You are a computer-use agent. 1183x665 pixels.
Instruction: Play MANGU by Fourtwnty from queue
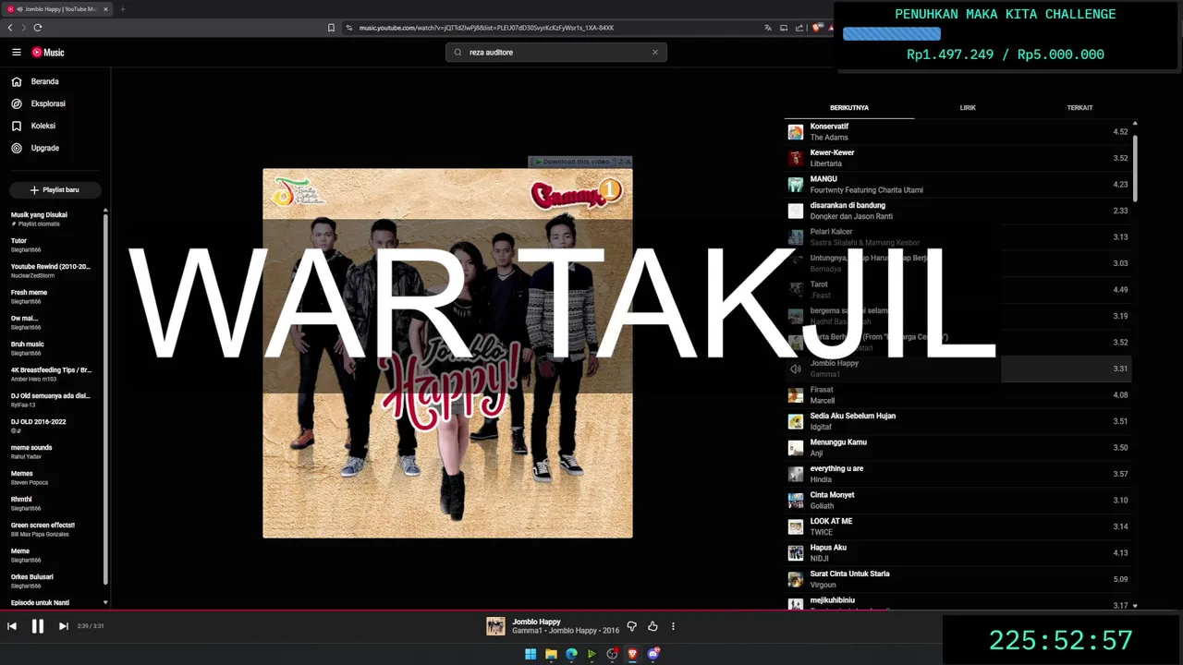pos(958,185)
